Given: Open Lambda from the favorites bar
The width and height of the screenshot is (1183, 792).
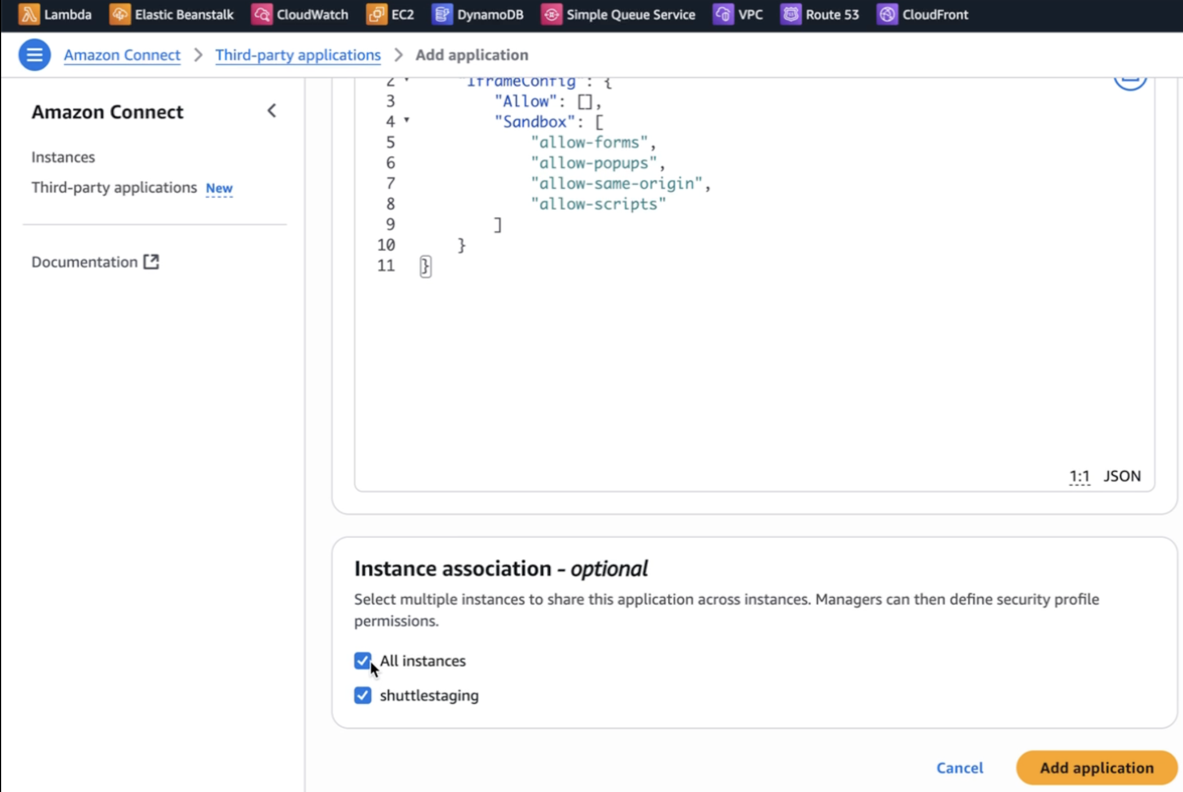Looking at the screenshot, I should click(55, 15).
